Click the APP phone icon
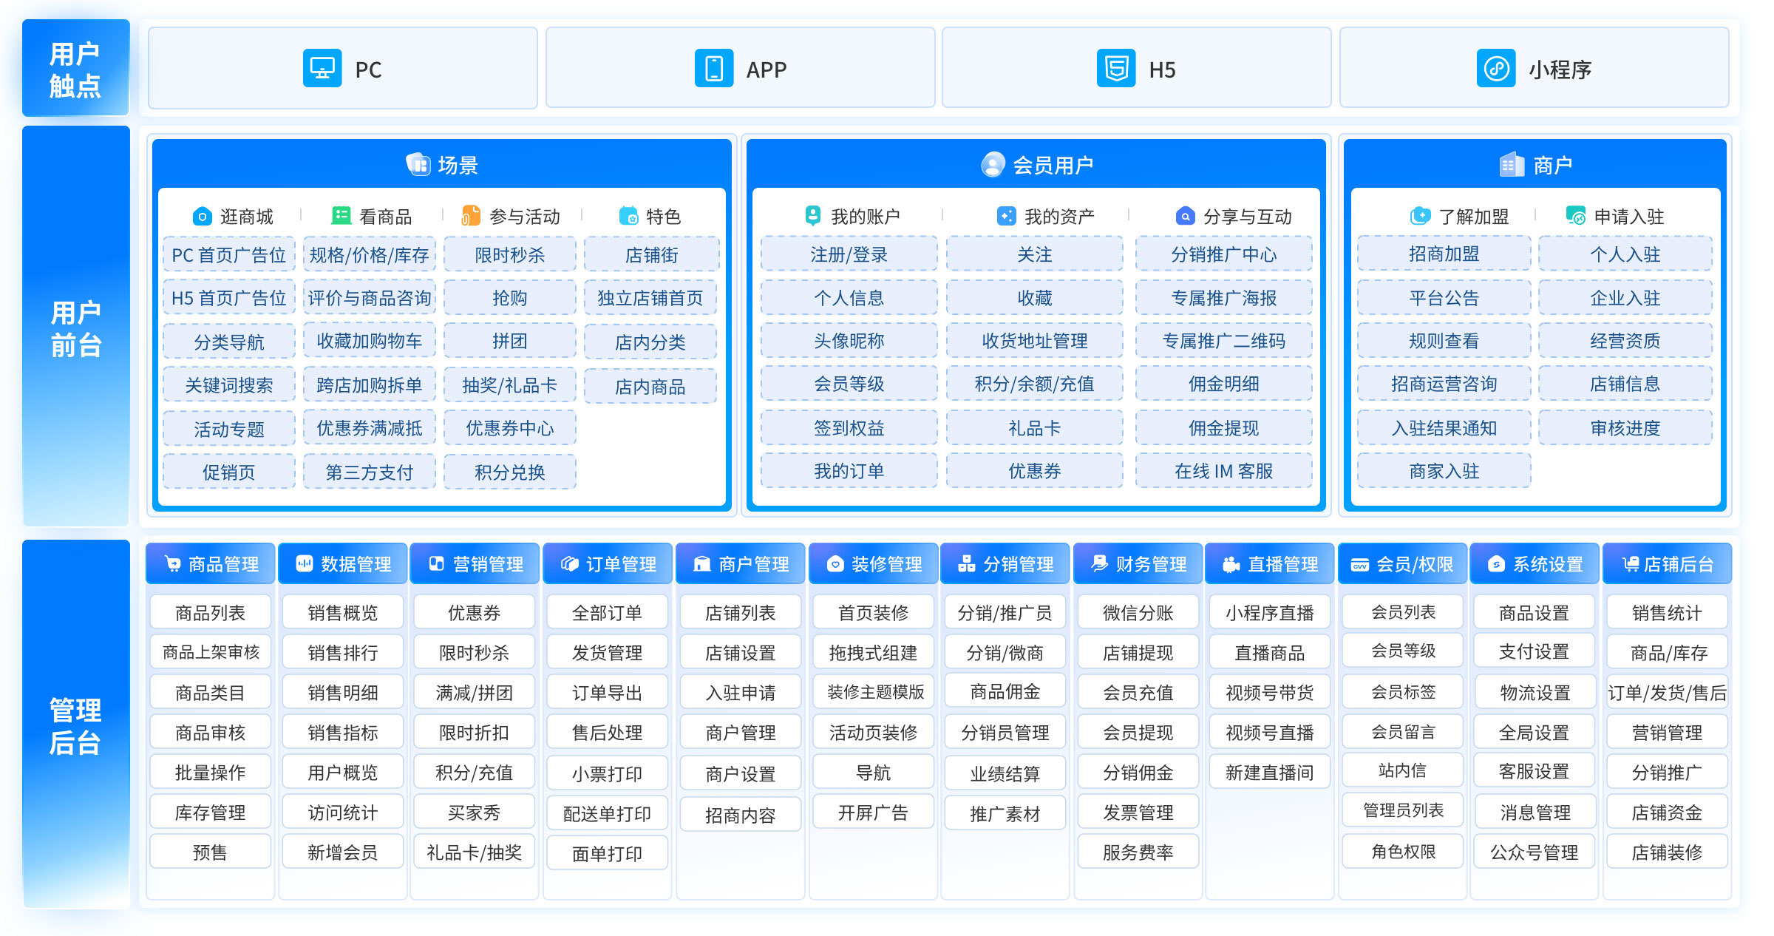The image size is (1774, 936). [714, 69]
